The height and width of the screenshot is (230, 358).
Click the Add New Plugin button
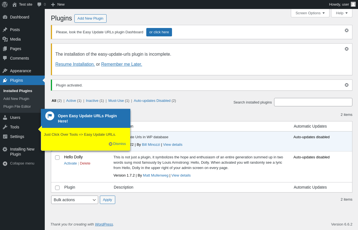(x=90, y=18)
